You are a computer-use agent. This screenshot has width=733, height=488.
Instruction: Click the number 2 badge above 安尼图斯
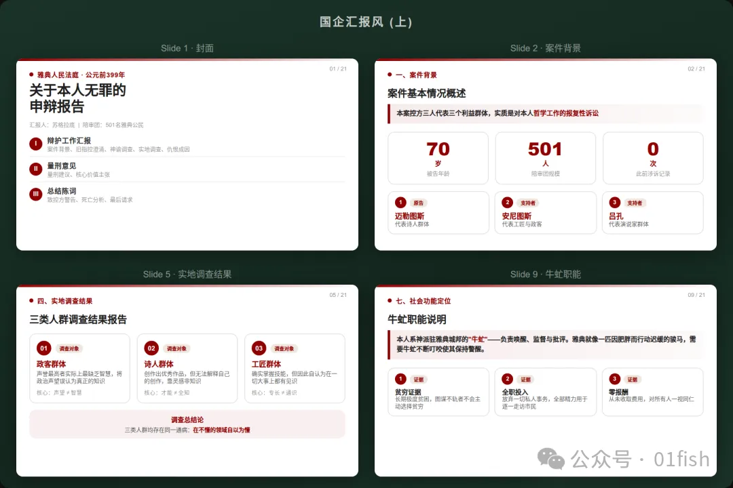[x=508, y=202]
